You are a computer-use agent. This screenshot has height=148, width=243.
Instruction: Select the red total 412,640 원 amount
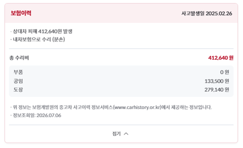click(221, 58)
